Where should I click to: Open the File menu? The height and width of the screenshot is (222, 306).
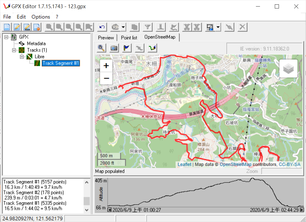tap(7, 17)
